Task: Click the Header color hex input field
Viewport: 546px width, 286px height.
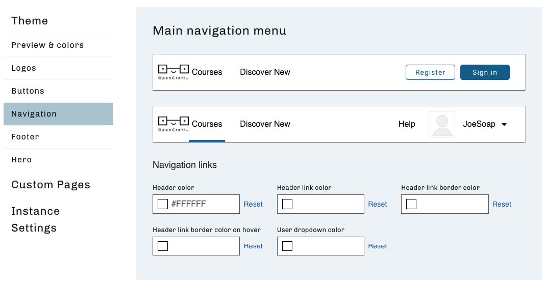Action: point(196,204)
